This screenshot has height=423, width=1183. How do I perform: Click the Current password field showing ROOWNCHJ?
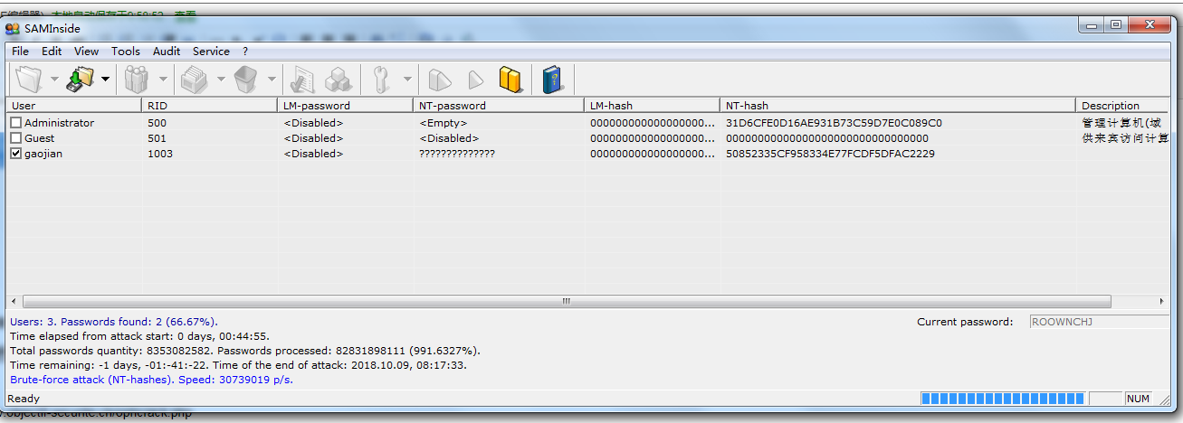tap(1099, 322)
